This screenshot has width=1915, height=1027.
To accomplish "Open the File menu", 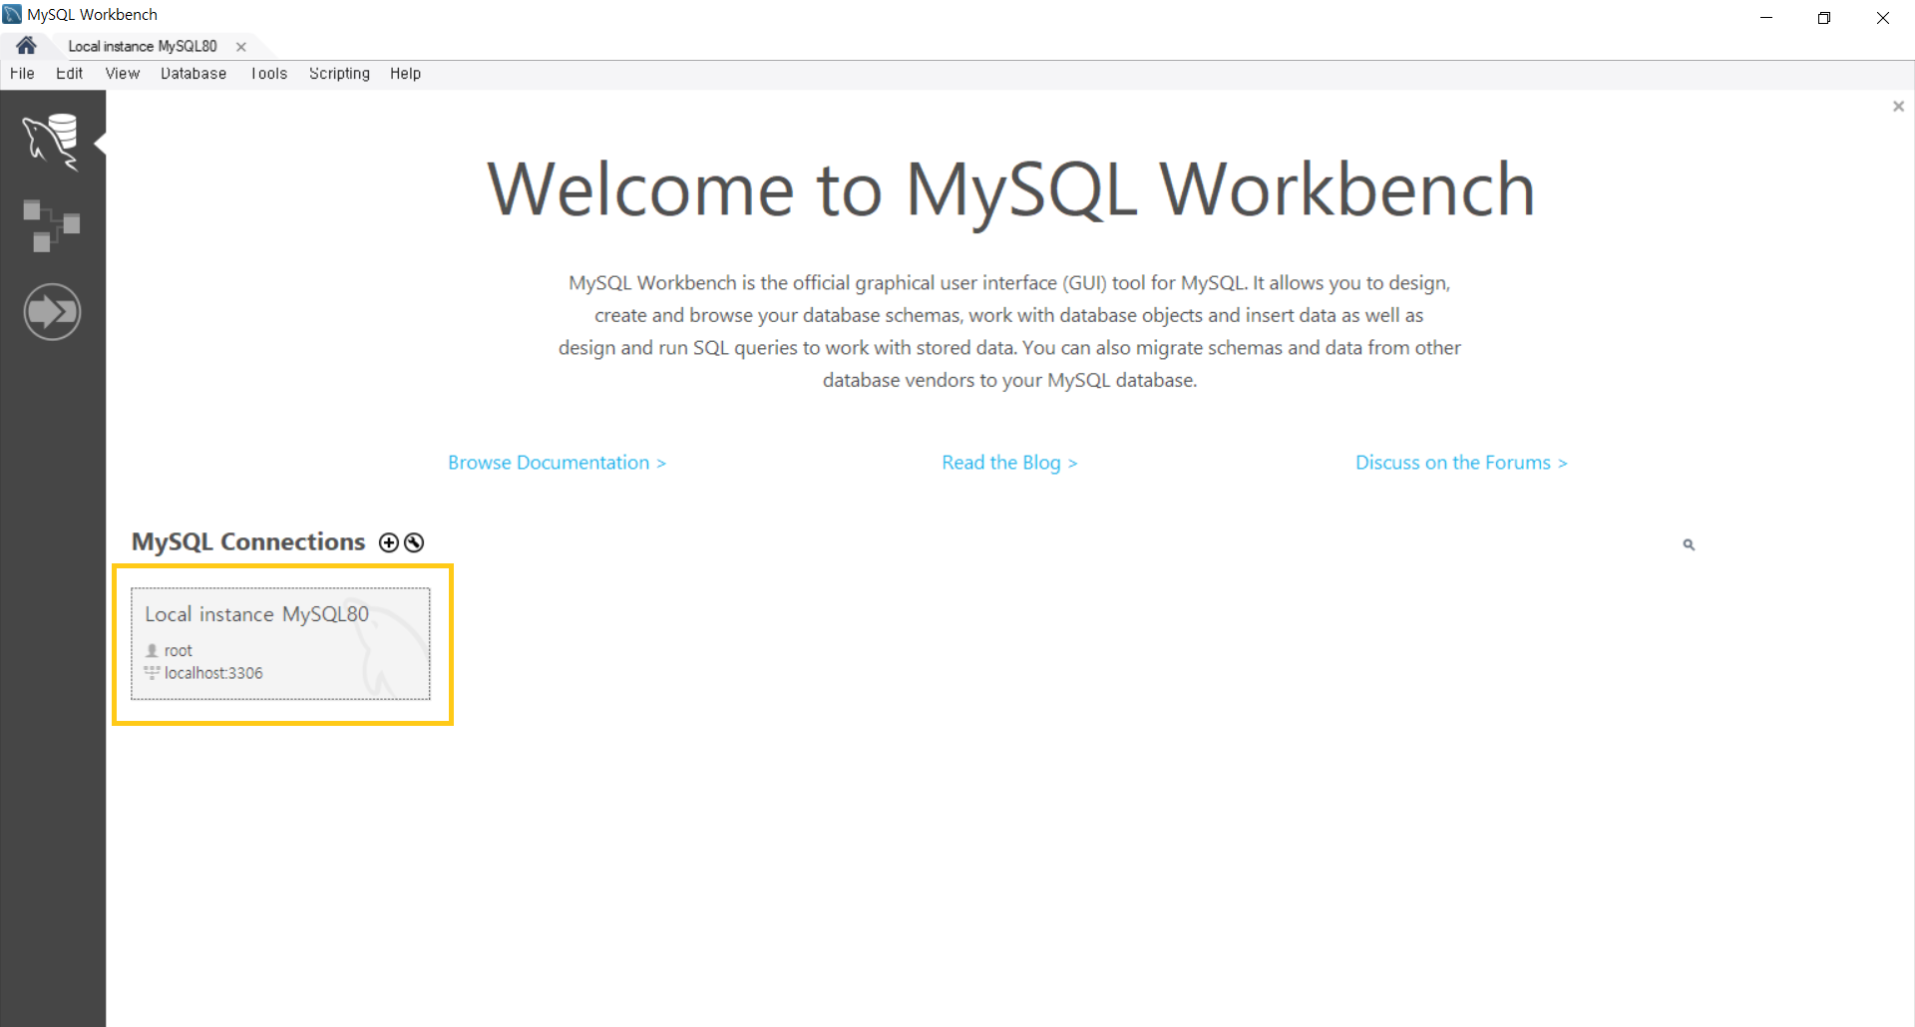I will [22, 74].
